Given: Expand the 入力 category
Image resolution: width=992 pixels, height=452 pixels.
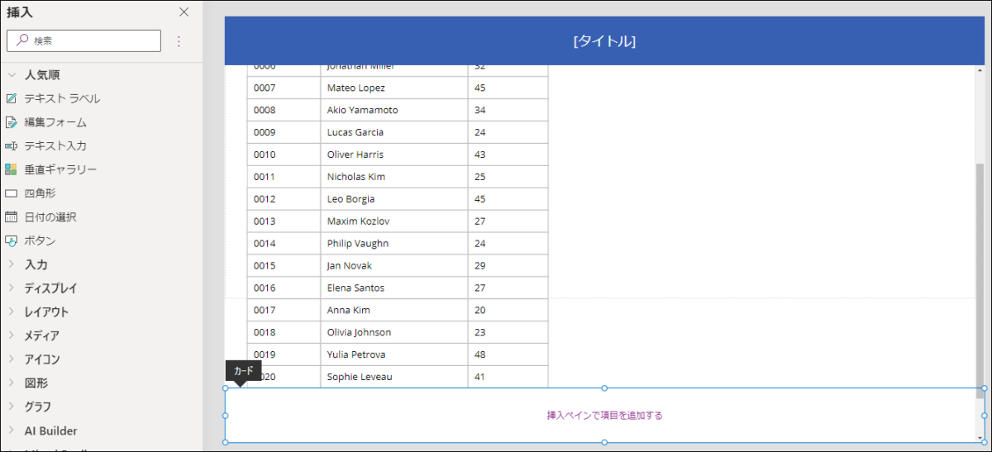Looking at the screenshot, I should click(12, 264).
